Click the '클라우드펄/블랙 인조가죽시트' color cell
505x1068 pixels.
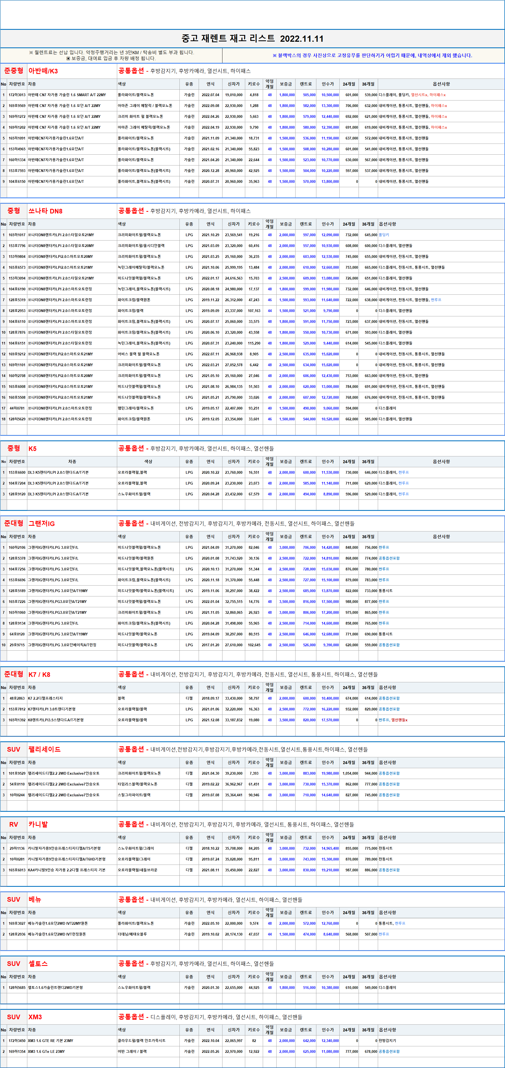[148, 1041]
